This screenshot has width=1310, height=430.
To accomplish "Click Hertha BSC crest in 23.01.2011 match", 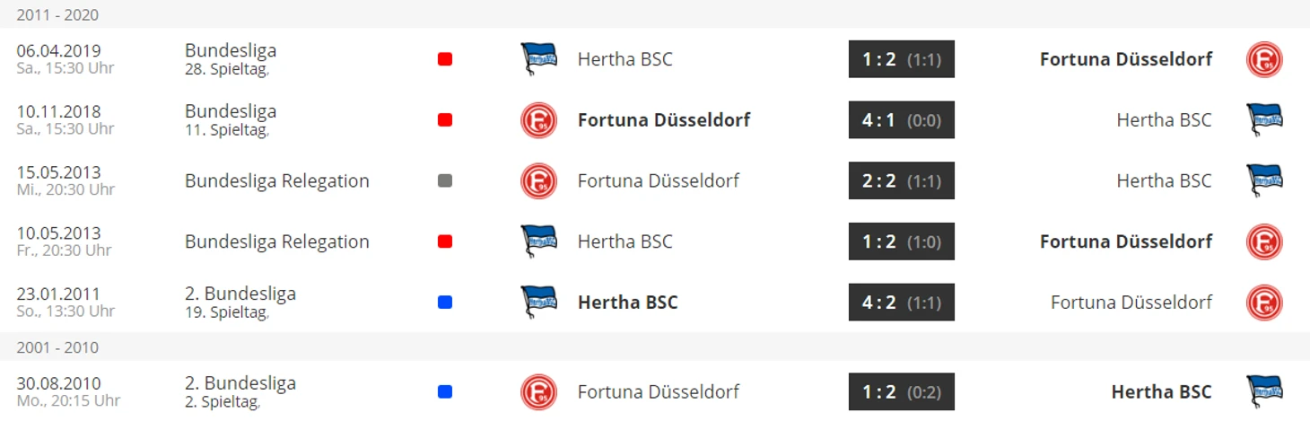I will click(x=538, y=303).
